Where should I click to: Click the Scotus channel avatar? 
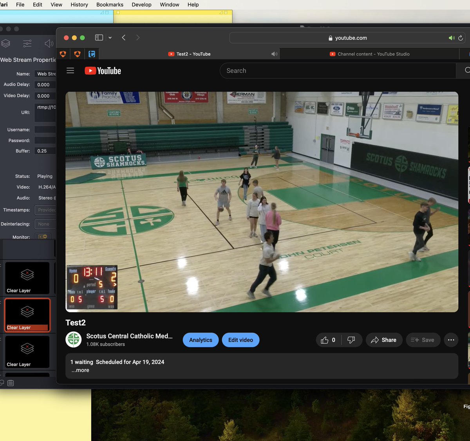point(73,340)
